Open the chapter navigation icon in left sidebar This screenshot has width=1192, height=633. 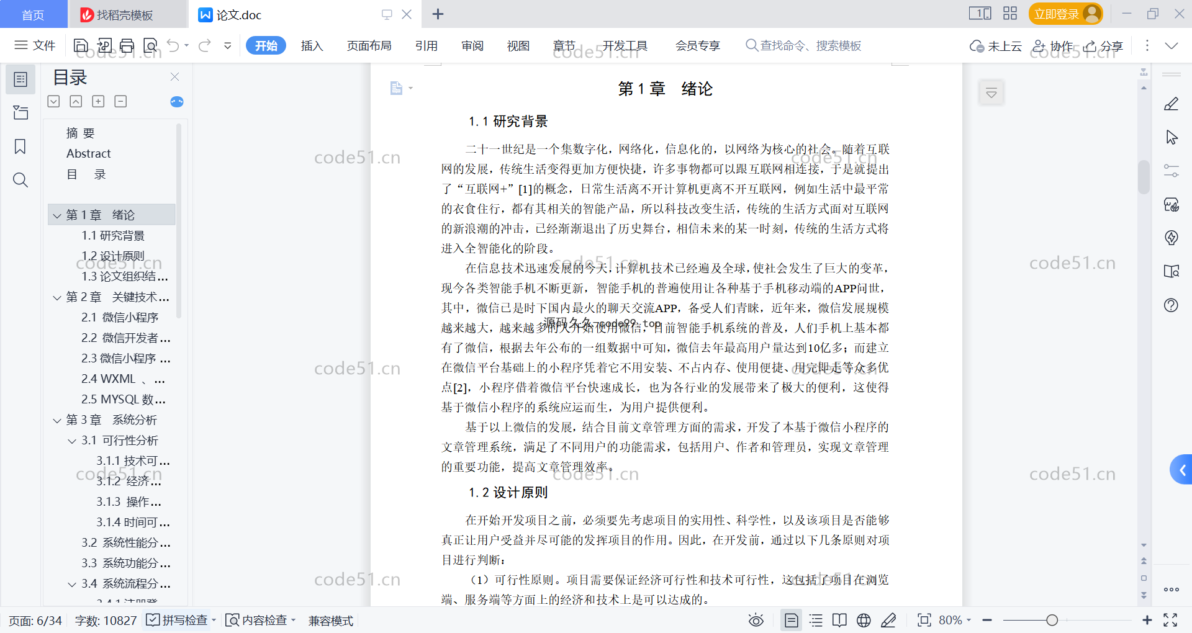tap(20, 112)
